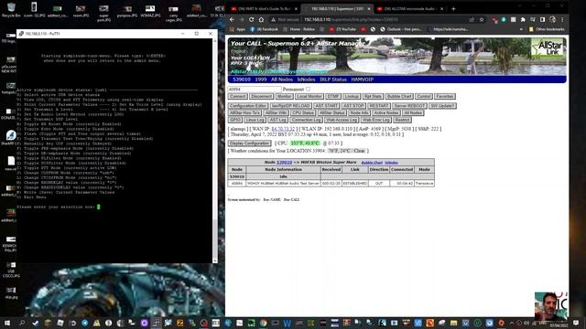Open All Nodes in blue menu bar
Screen dimensions: 586x329
point(282,80)
